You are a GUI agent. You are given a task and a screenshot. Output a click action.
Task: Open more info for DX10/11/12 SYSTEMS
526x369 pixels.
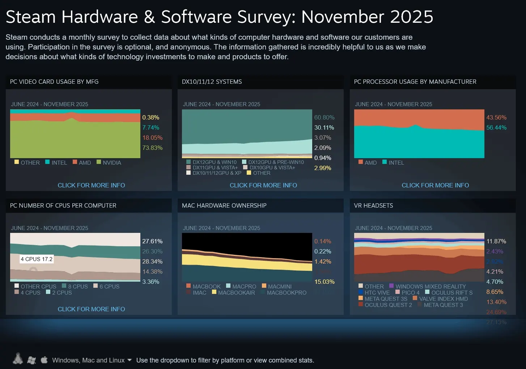[x=263, y=185]
